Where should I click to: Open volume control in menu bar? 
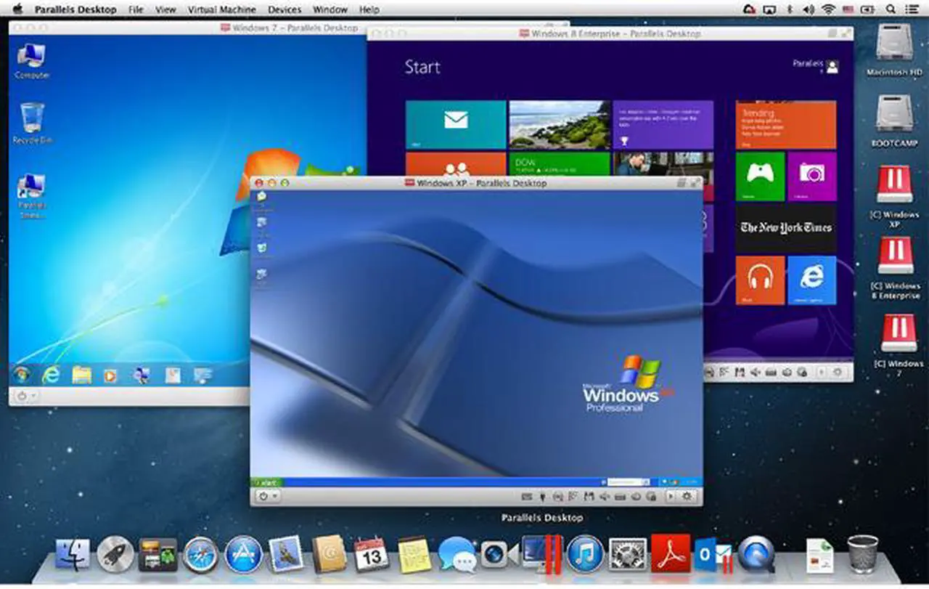[x=809, y=9]
